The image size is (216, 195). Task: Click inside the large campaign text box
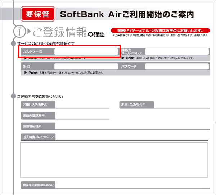click(114, 159)
